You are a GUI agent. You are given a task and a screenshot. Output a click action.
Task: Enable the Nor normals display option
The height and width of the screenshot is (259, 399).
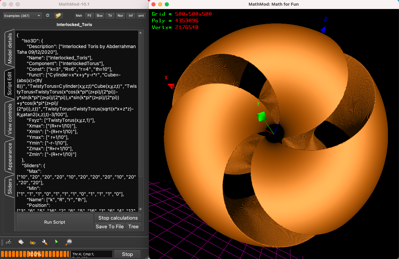[x=120, y=15]
